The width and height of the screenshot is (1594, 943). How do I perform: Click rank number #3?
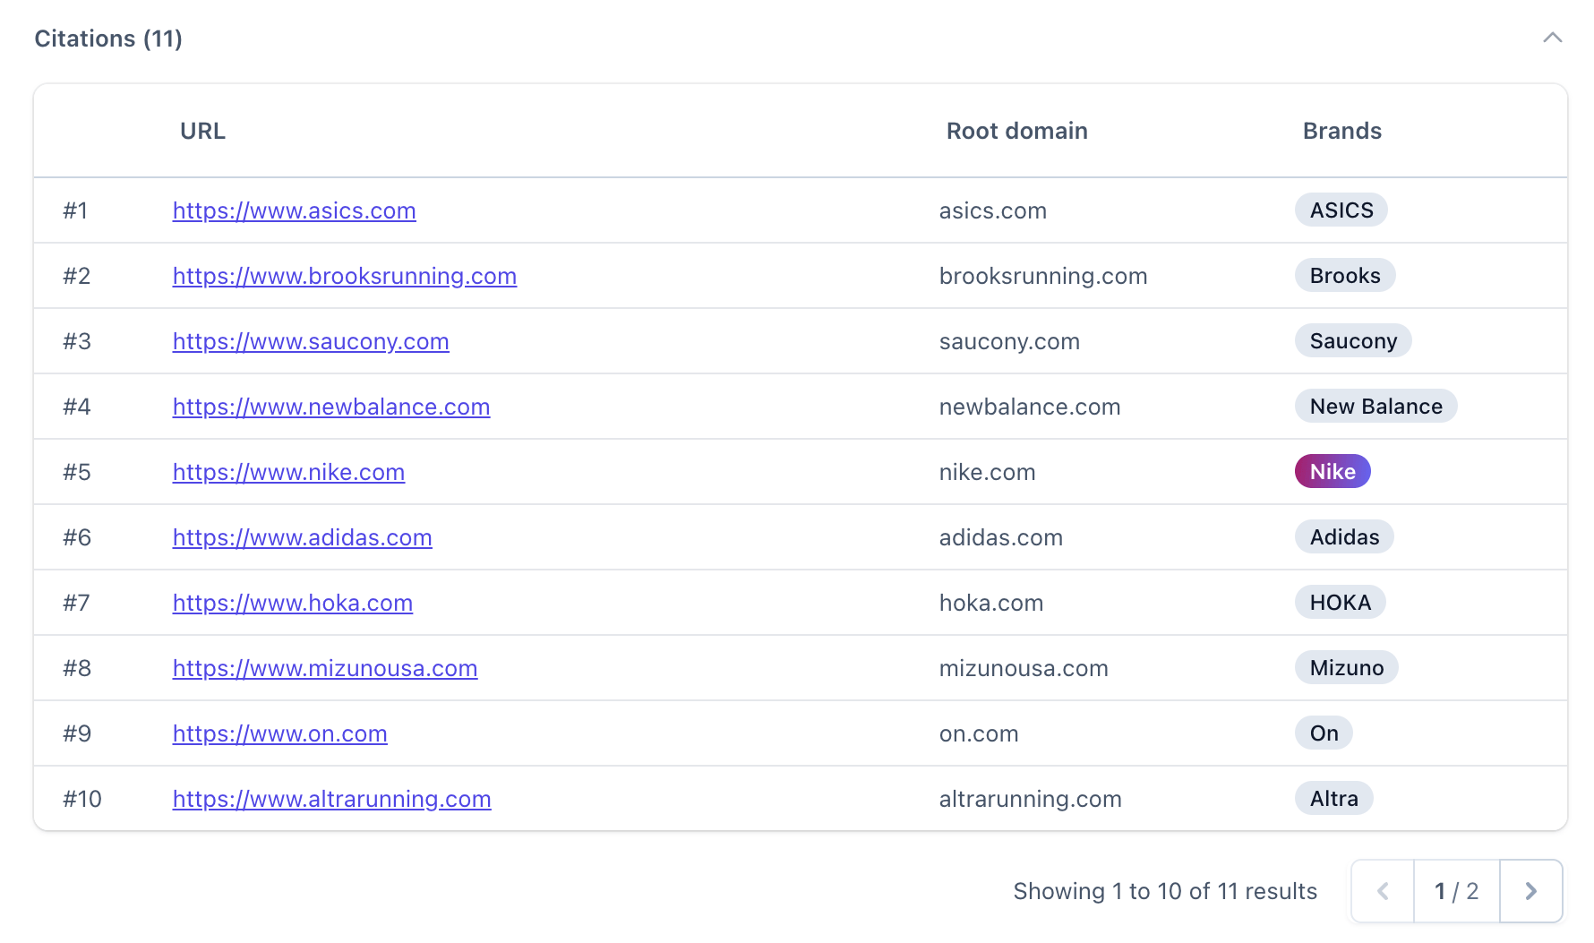coord(77,341)
